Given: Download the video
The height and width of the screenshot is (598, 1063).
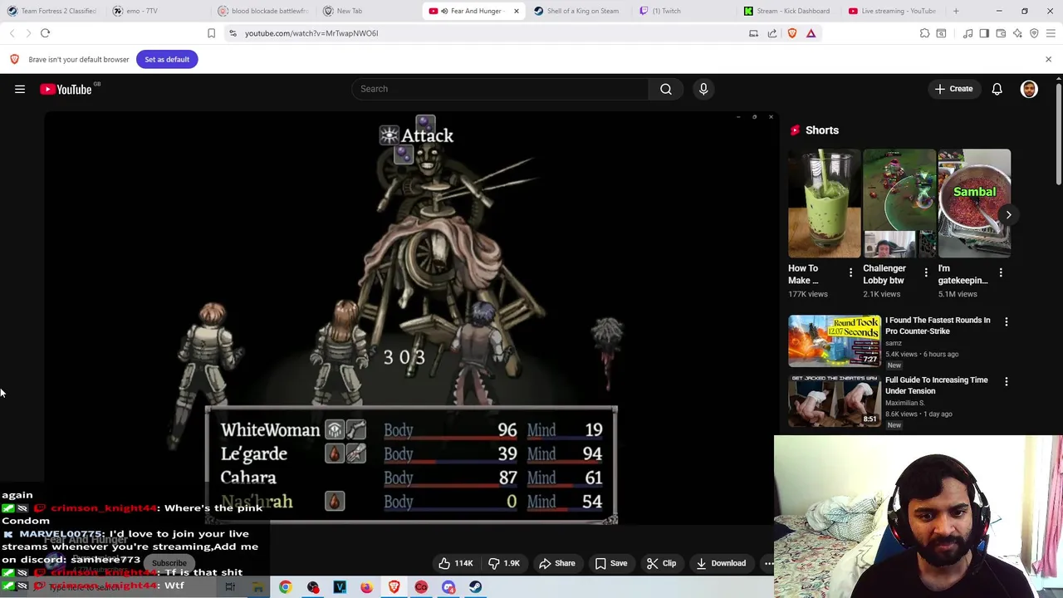Looking at the screenshot, I should (720, 563).
